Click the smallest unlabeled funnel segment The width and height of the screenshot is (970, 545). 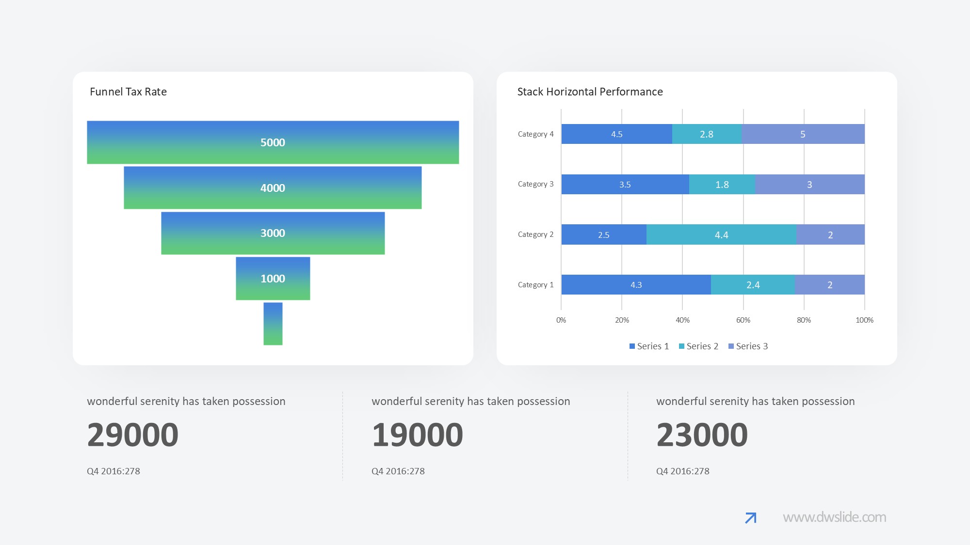[273, 324]
